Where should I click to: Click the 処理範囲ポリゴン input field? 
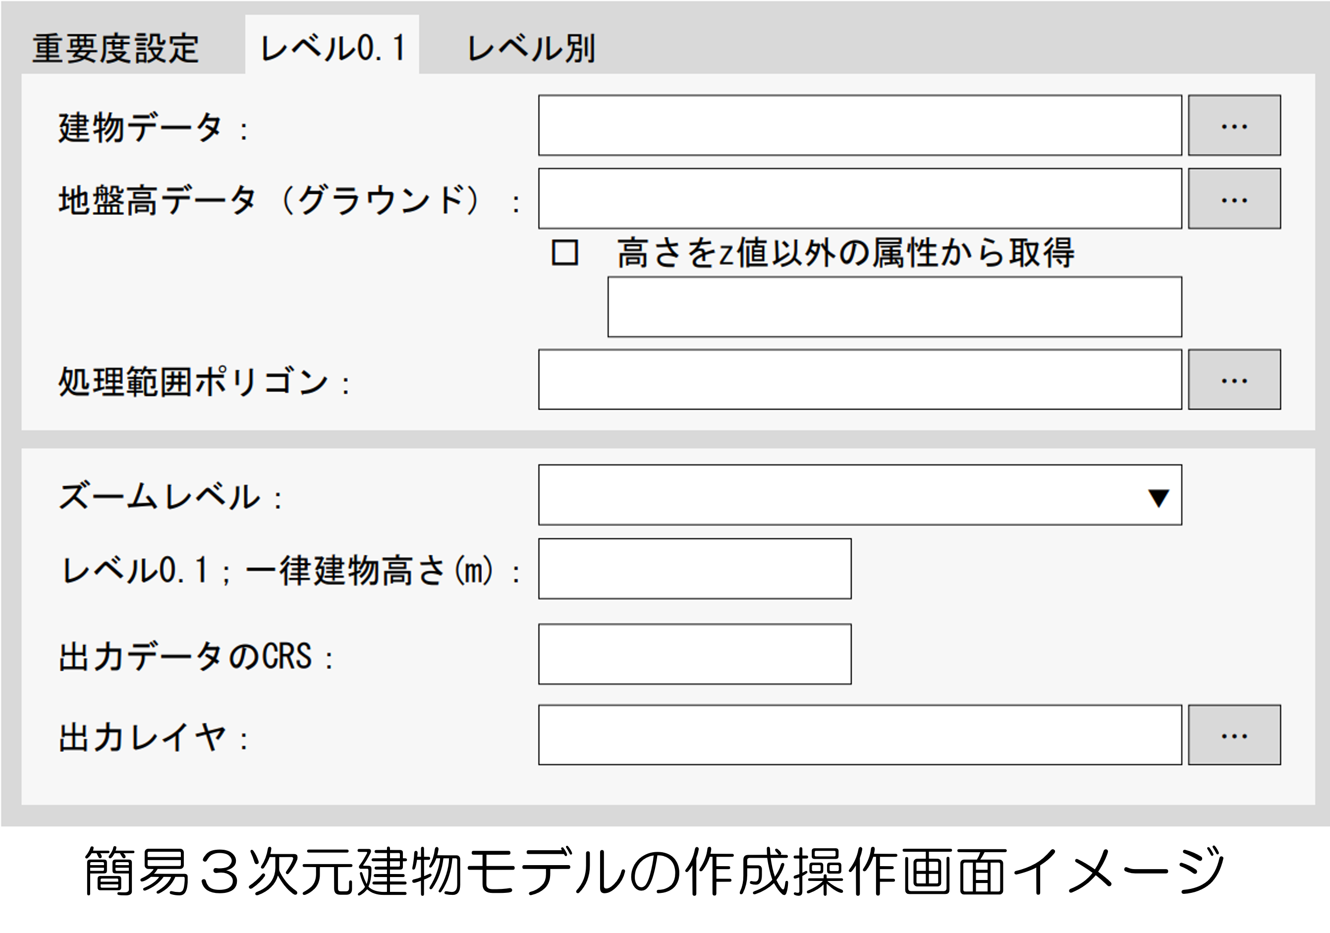click(860, 380)
